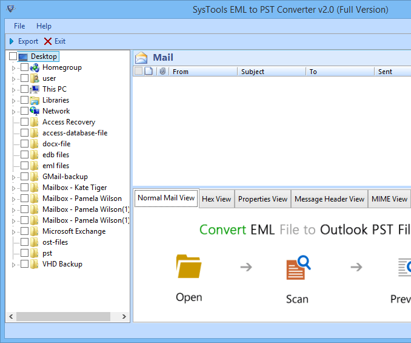This screenshot has width=411, height=343.
Task: Toggle the select-all checkbox in mail header
Action: [x=138, y=71]
